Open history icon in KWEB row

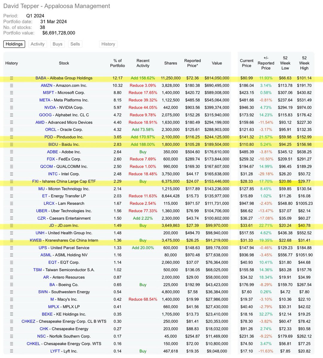click(12, 240)
